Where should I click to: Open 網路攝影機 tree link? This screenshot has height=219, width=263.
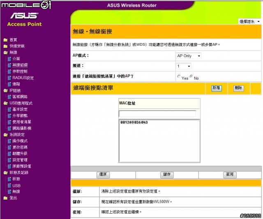click(22, 129)
